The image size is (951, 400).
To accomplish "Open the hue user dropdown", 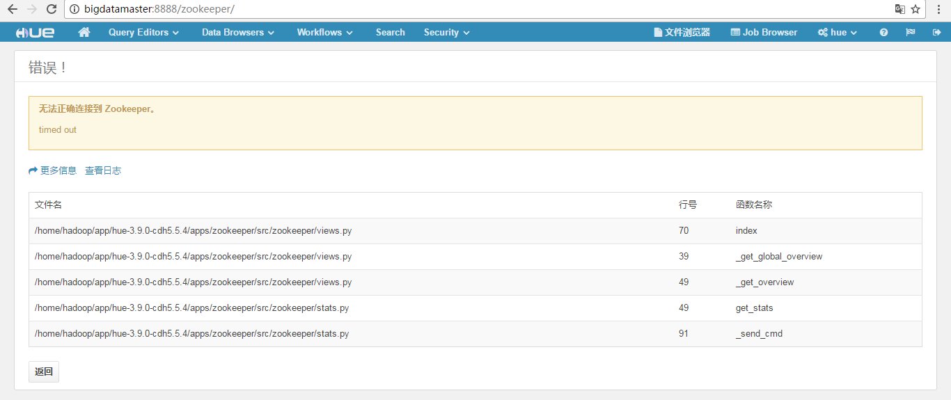I will pos(838,32).
